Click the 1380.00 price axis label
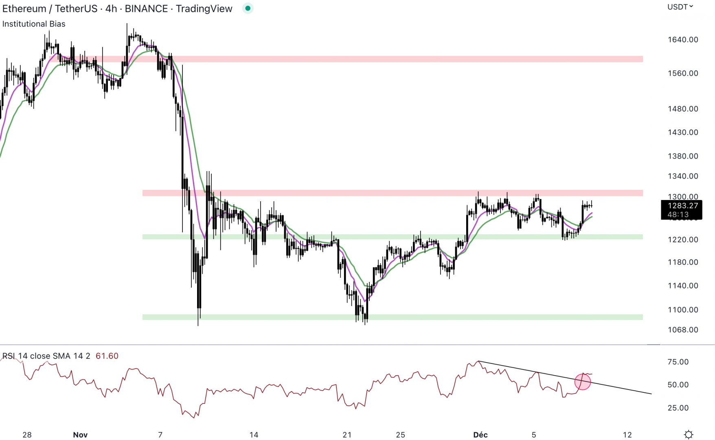This screenshot has width=715, height=440. (x=683, y=156)
